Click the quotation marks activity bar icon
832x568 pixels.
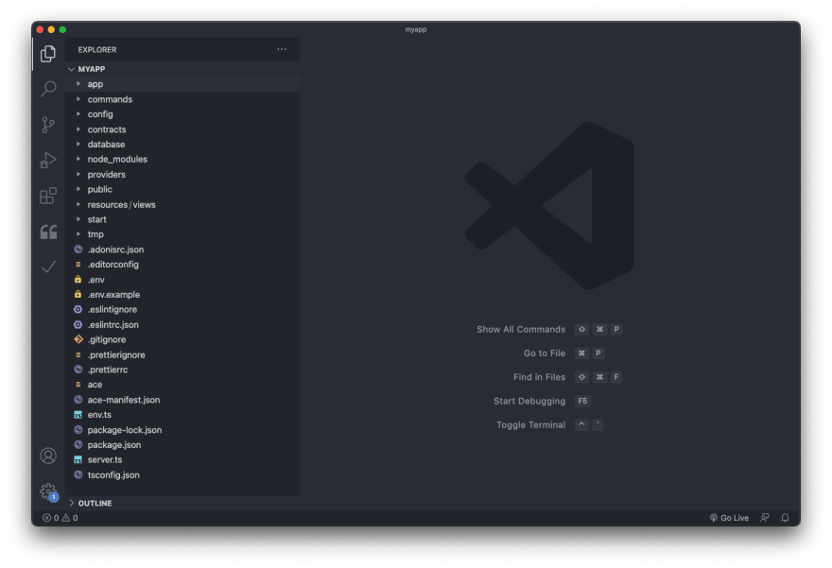pos(48,232)
